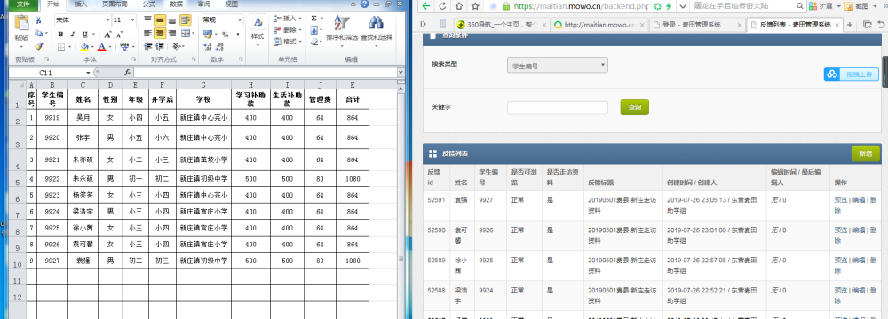Click the green 新增 button
This screenshot has height=319, width=888.
point(865,153)
